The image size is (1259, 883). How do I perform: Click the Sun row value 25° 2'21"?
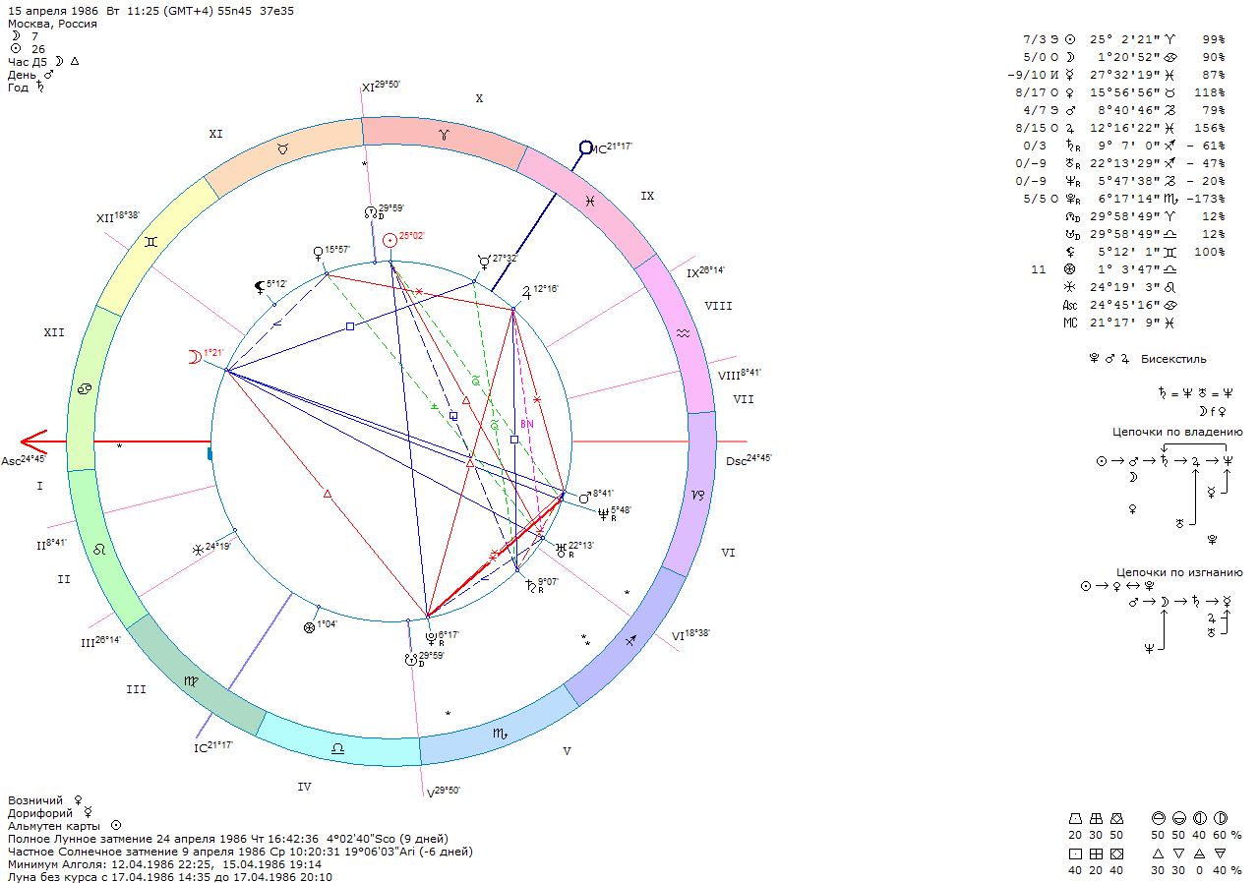point(1124,39)
